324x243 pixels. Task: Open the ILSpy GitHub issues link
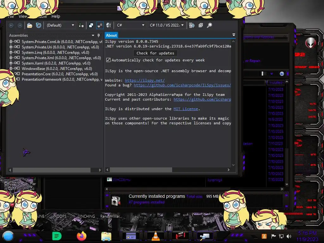coord(183,85)
